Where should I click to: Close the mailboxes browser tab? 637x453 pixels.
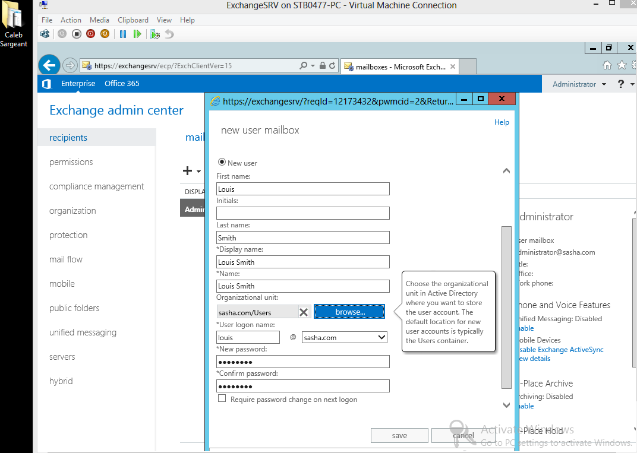[453, 66]
